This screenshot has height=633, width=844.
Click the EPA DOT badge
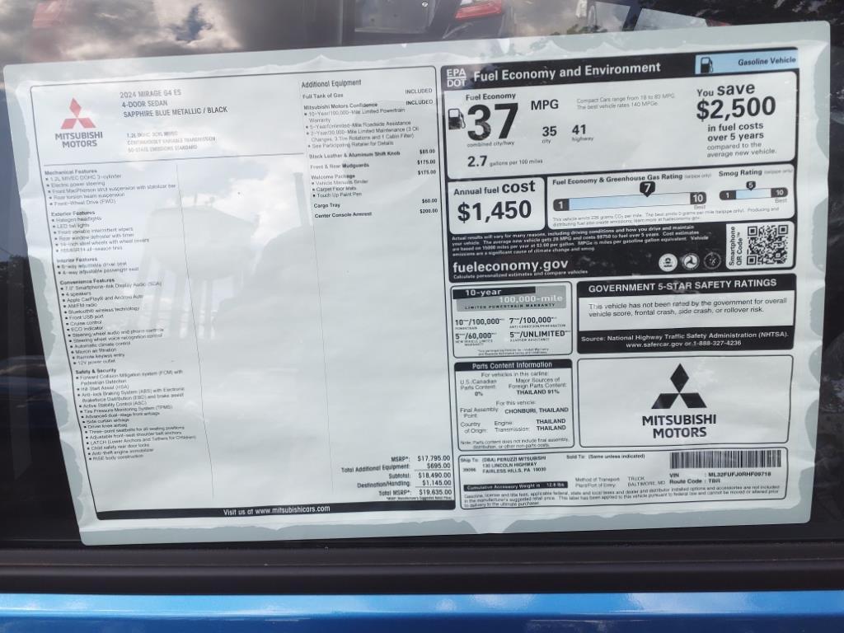pyautogui.click(x=456, y=77)
